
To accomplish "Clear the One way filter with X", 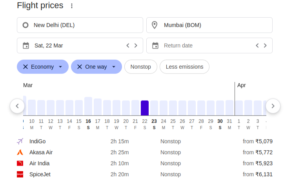I will pyautogui.click(x=80, y=67).
